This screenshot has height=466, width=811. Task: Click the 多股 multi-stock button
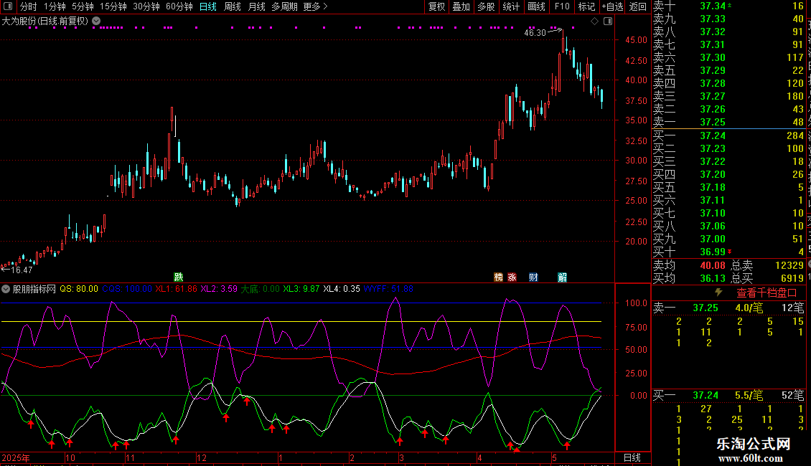(x=486, y=6)
